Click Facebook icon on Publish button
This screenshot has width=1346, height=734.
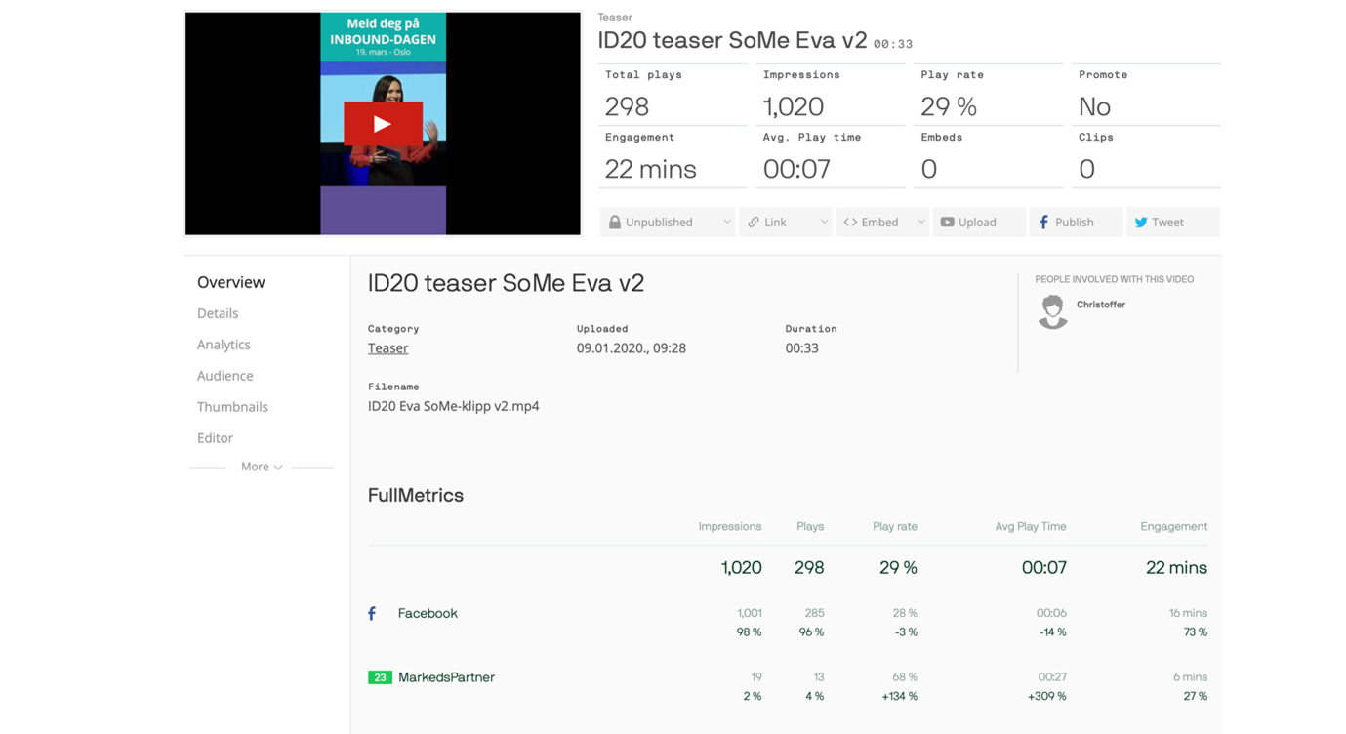tap(1043, 223)
